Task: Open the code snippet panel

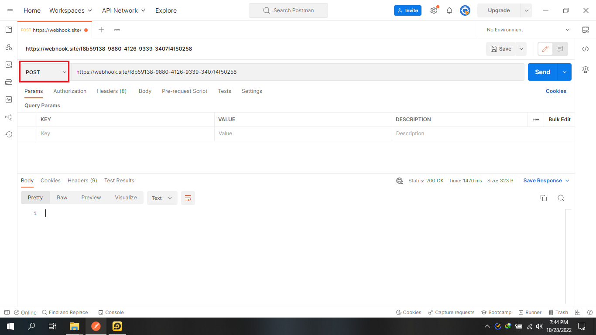Action: (x=586, y=49)
